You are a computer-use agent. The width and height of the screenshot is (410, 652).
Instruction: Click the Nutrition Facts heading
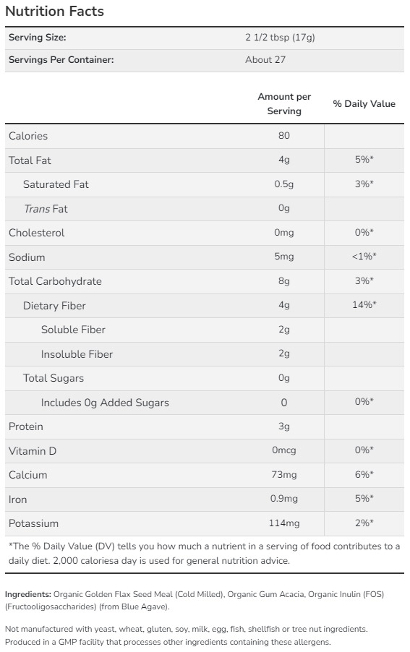(x=54, y=12)
